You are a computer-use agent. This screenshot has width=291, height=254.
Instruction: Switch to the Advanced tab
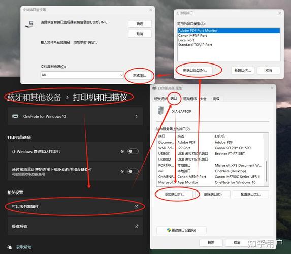click(x=216, y=99)
